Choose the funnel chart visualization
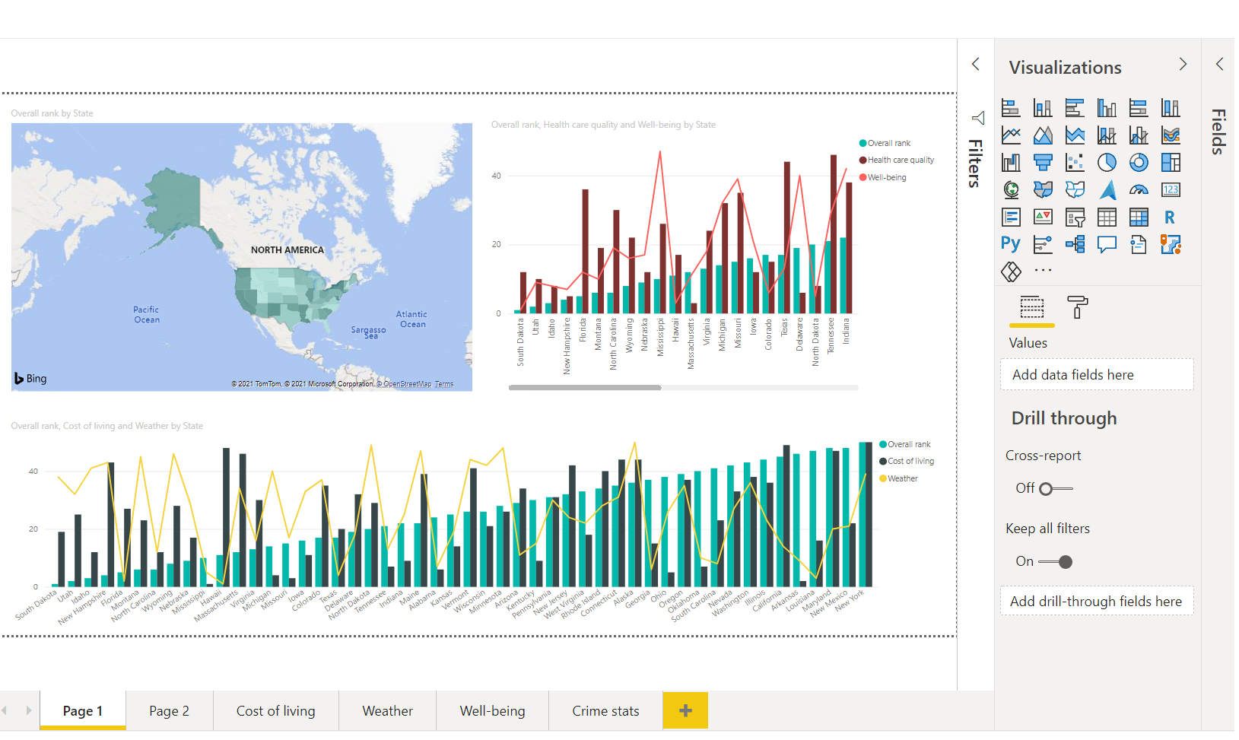 [1043, 163]
